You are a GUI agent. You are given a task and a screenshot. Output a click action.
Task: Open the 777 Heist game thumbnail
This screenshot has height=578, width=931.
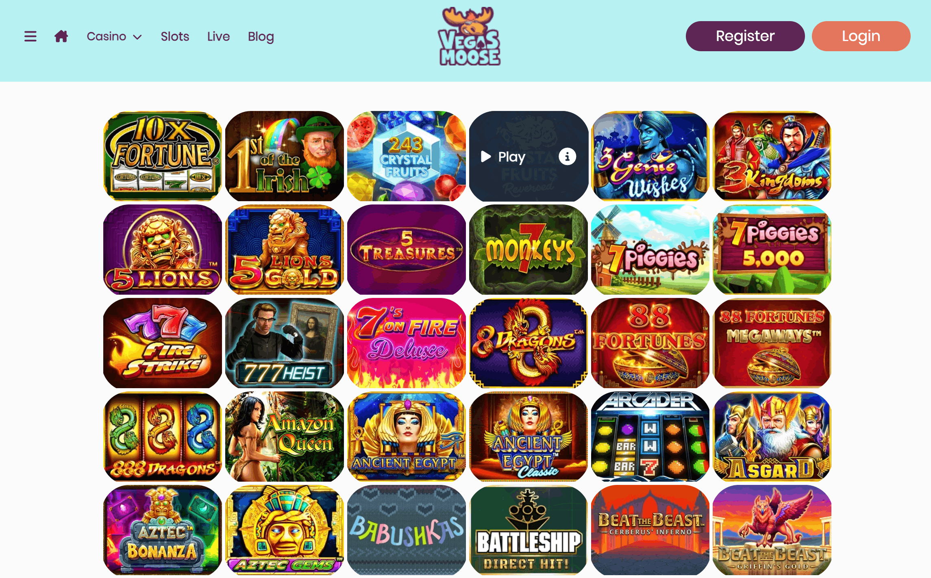coord(285,343)
